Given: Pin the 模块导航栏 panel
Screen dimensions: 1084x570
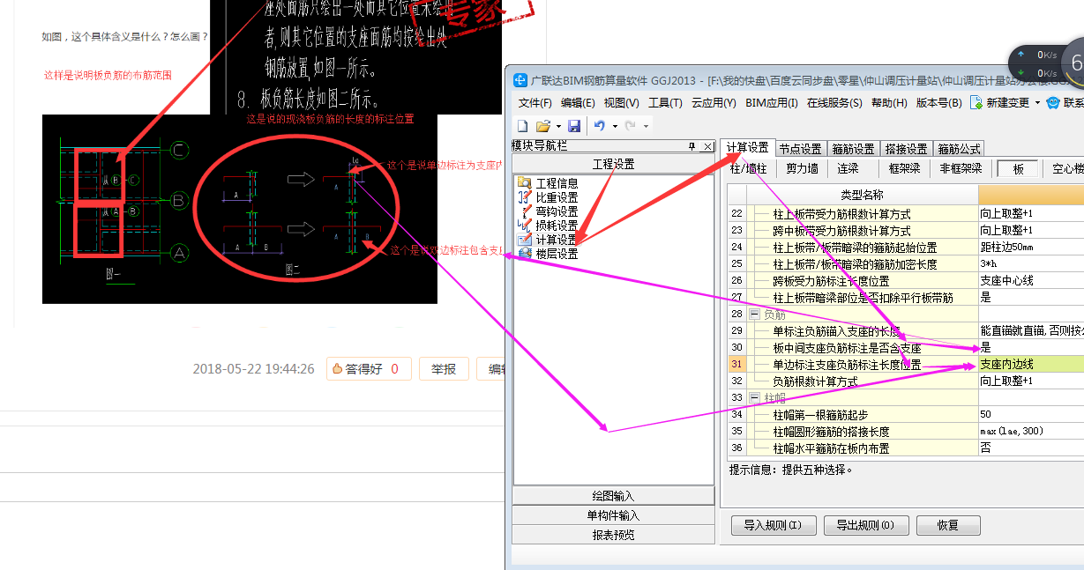Looking at the screenshot, I should click(x=692, y=146).
